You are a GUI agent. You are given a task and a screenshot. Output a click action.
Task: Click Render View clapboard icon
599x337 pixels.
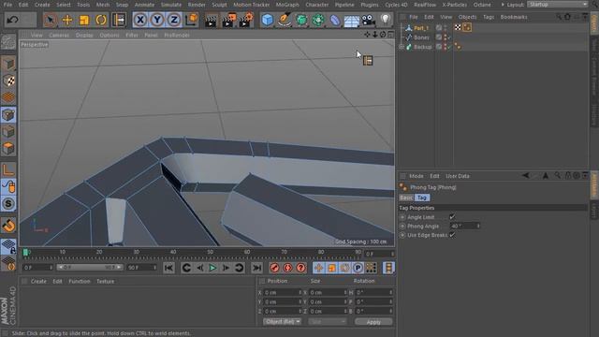point(210,21)
